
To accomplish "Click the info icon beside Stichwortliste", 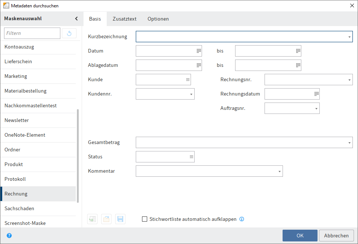I will tap(242, 219).
